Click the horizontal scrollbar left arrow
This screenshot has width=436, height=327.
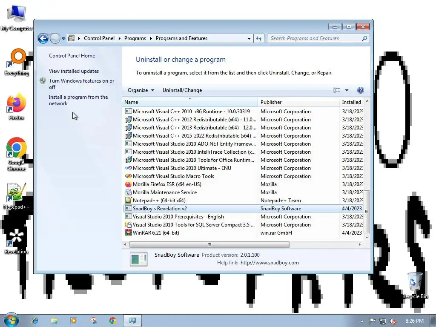tap(125, 244)
